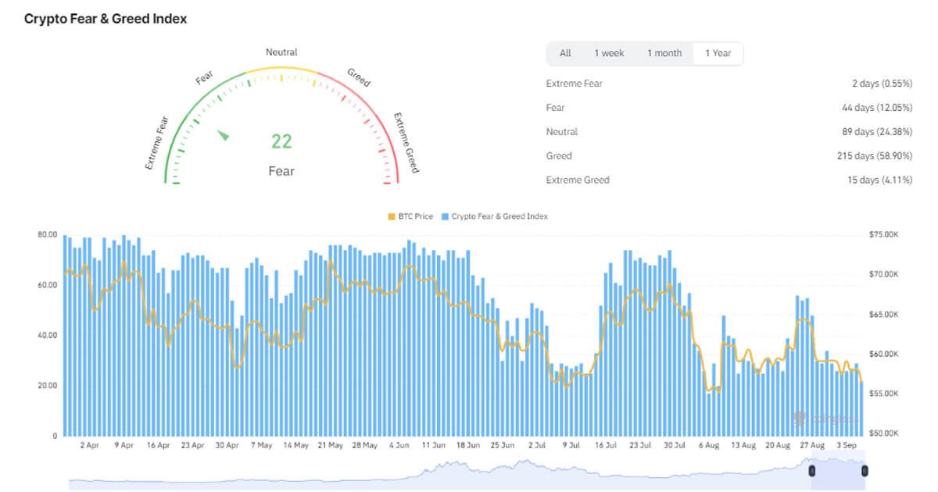Viewport: 938px width, 492px height.
Task: Click the "3 Sep" x-axis date label
Action: [x=846, y=445]
